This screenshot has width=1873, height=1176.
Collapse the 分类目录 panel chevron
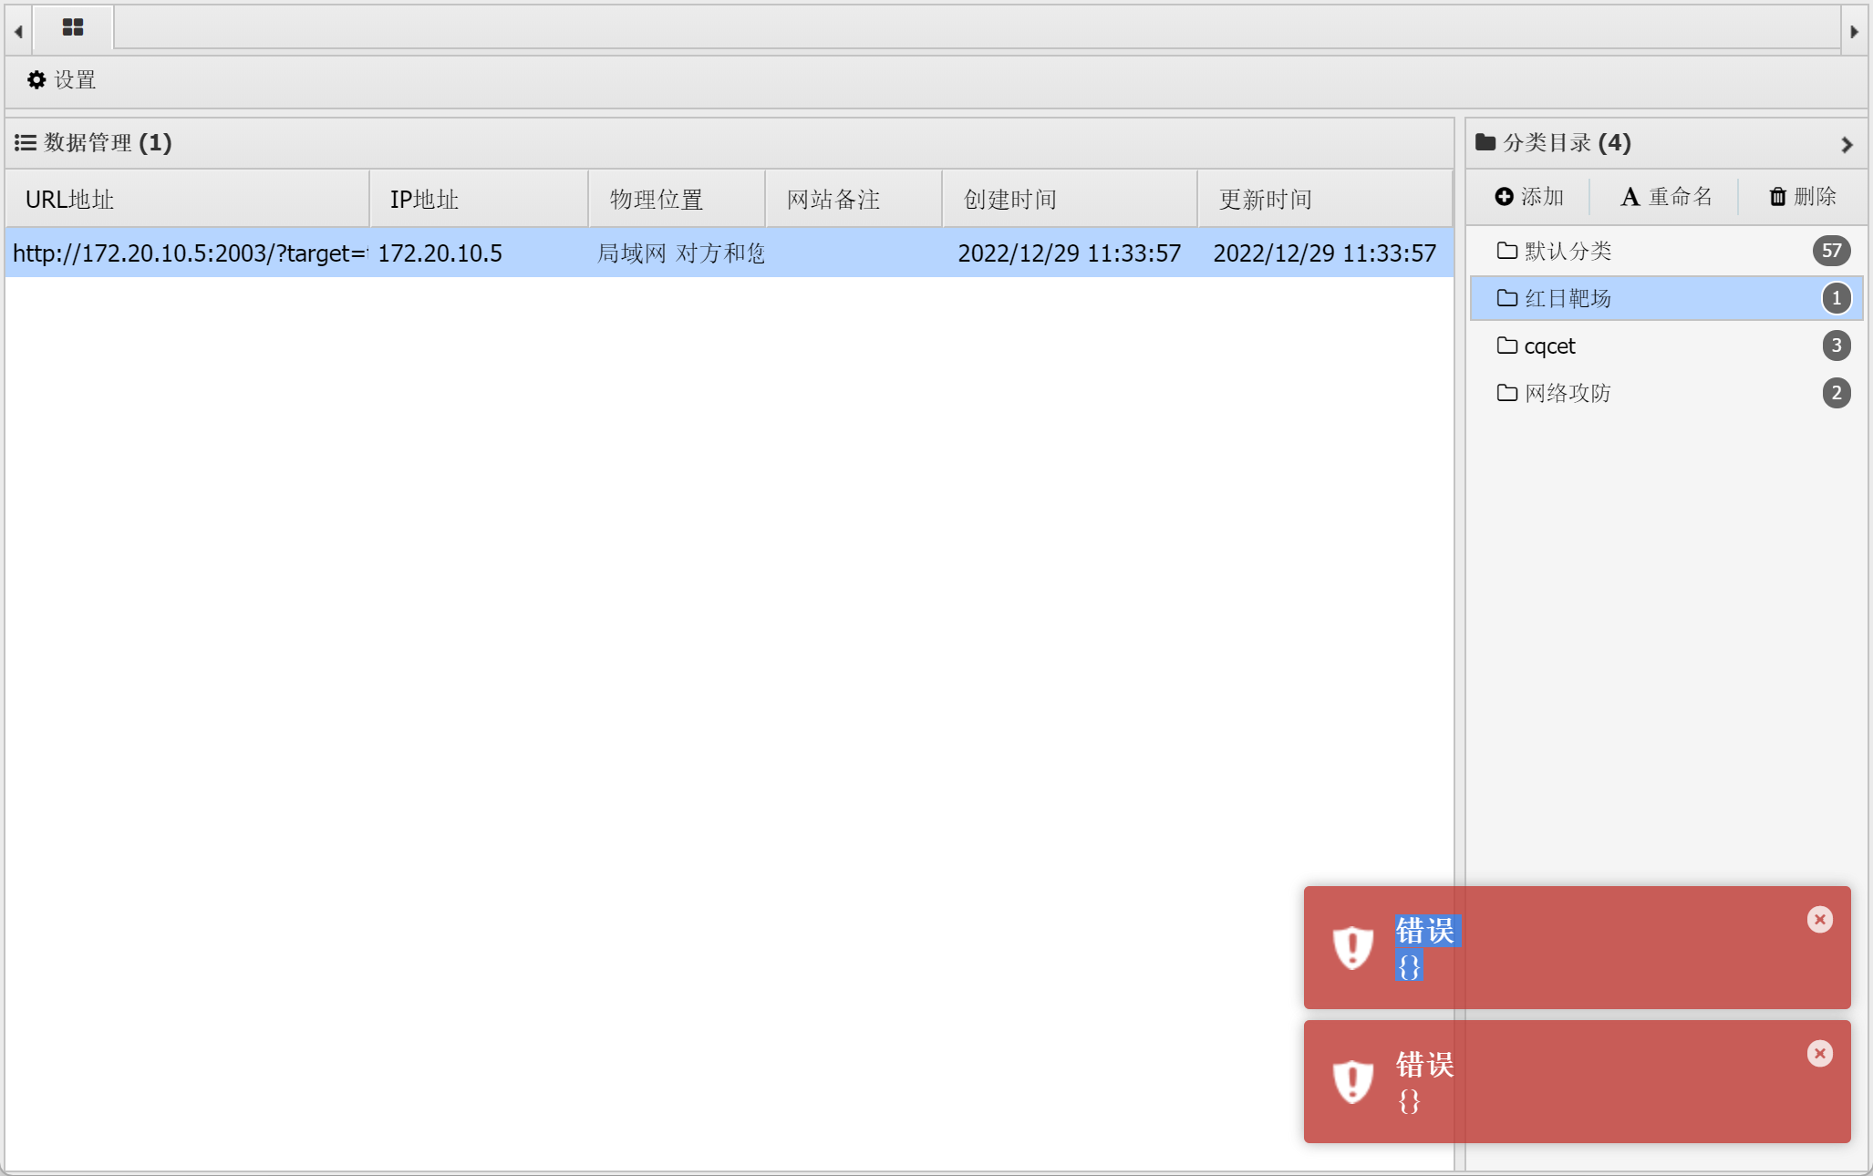(x=1847, y=144)
